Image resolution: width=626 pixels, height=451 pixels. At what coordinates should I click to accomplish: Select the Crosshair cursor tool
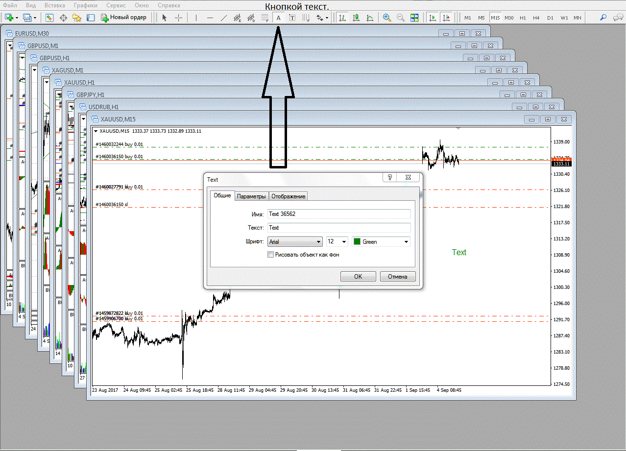point(179,18)
